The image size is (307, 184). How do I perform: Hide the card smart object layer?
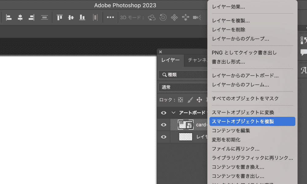(x=164, y=125)
